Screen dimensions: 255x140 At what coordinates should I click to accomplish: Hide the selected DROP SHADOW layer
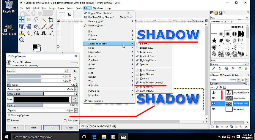click(x=214, y=104)
